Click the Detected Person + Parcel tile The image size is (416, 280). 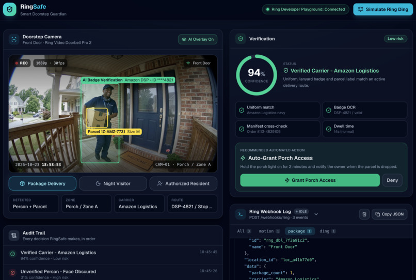pyautogui.click(x=34, y=204)
